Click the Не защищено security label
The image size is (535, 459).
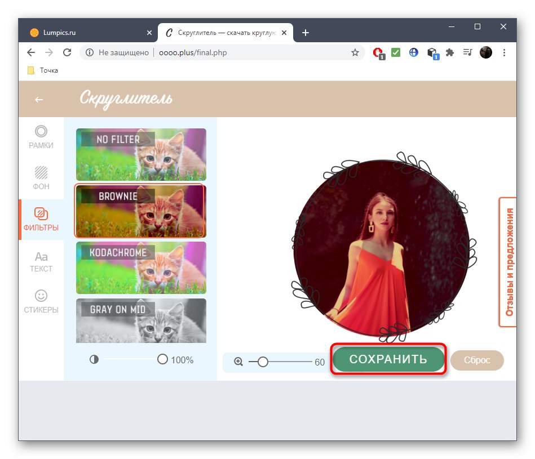123,52
